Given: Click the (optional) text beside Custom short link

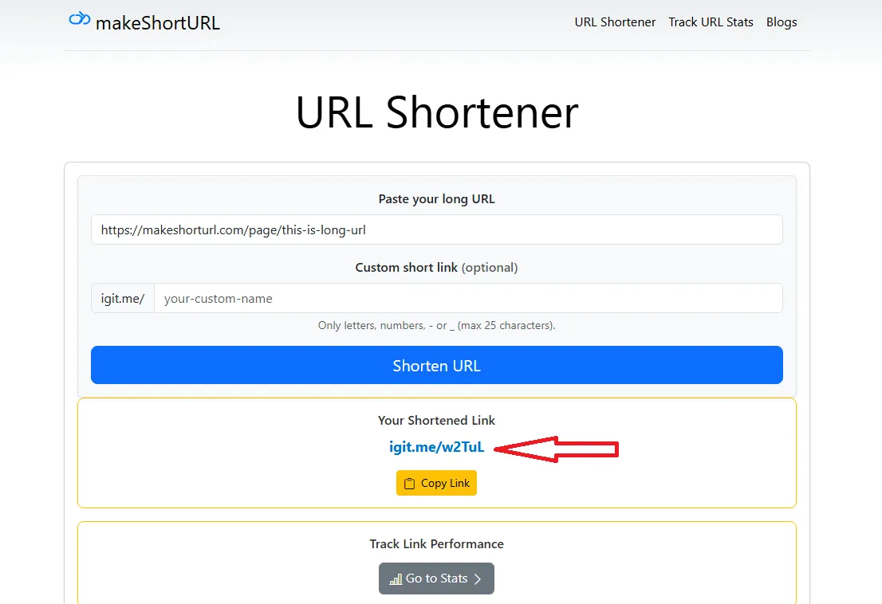Looking at the screenshot, I should pyautogui.click(x=490, y=268).
